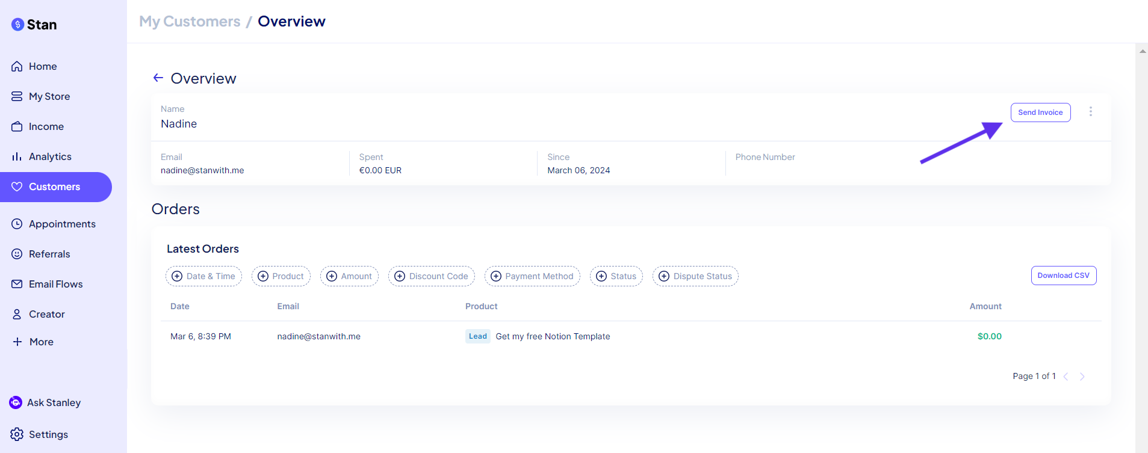Click the March 06, 2024 since date
Image resolution: width=1148 pixels, height=453 pixels.
(579, 170)
